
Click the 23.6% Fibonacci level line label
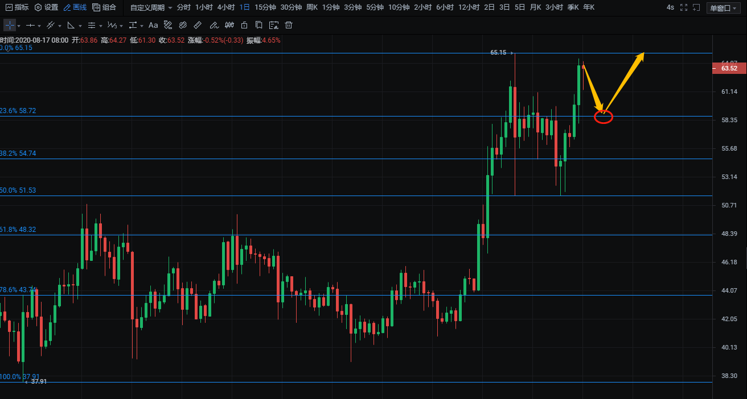click(x=18, y=111)
